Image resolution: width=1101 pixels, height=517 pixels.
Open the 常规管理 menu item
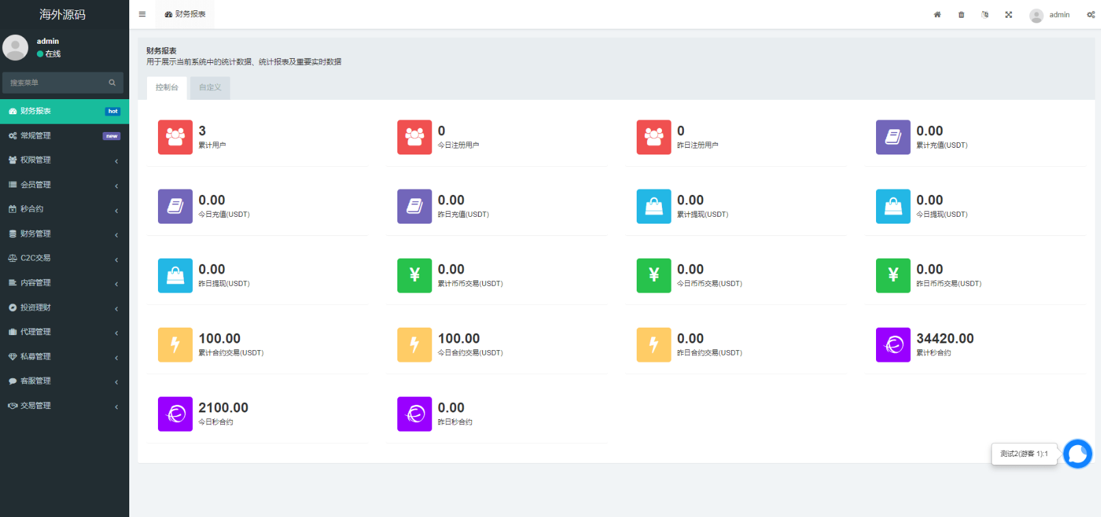pos(64,135)
